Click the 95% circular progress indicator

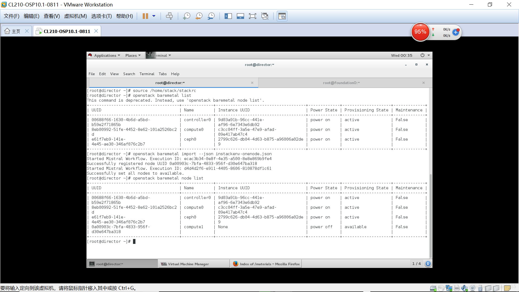click(x=420, y=32)
